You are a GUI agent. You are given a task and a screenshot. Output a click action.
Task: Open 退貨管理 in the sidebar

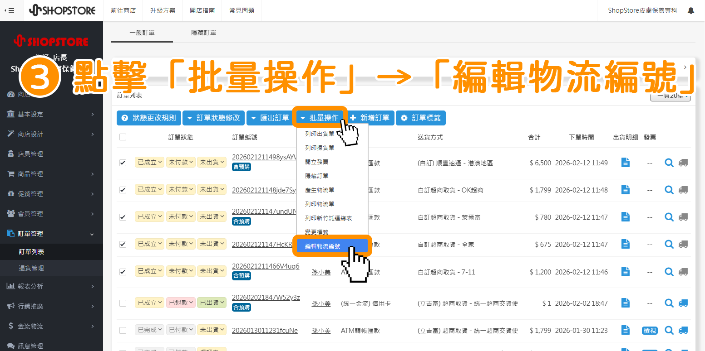tap(31, 268)
